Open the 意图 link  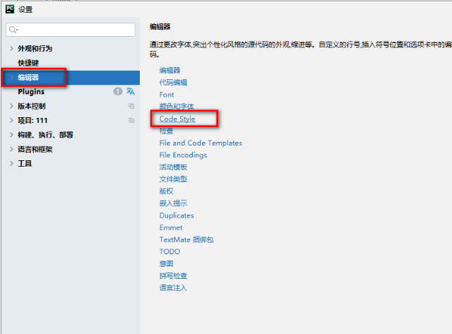point(167,264)
